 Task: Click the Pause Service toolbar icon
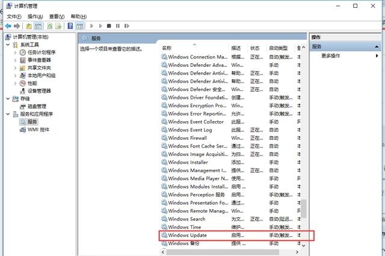(118, 26)
